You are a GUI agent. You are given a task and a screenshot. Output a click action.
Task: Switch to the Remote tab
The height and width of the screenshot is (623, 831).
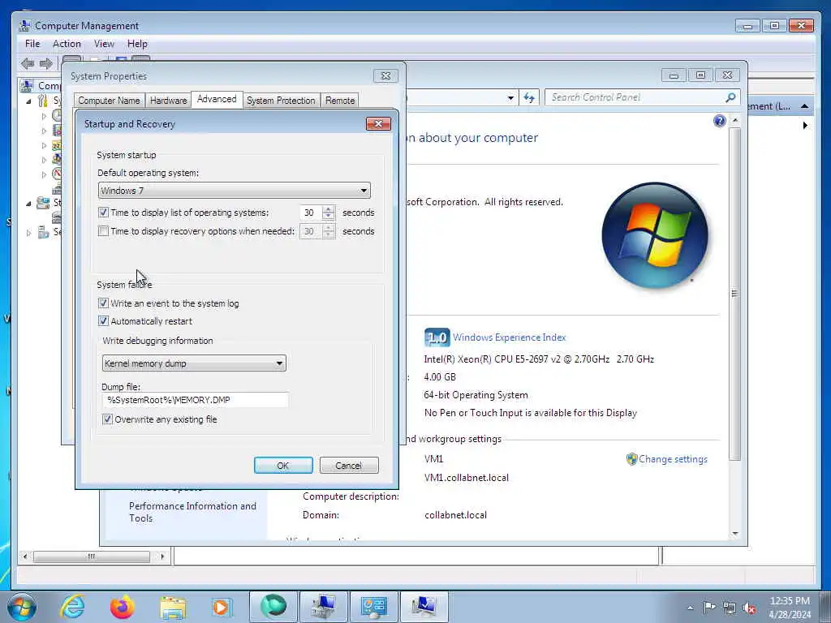[x=340, y=100]
